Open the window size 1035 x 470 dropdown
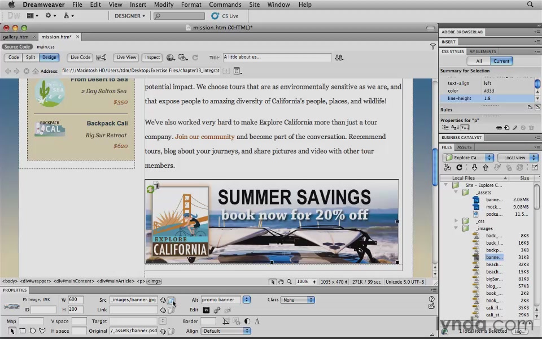The width and height of the screenshot is (542, 339). [x=334, y=281]
